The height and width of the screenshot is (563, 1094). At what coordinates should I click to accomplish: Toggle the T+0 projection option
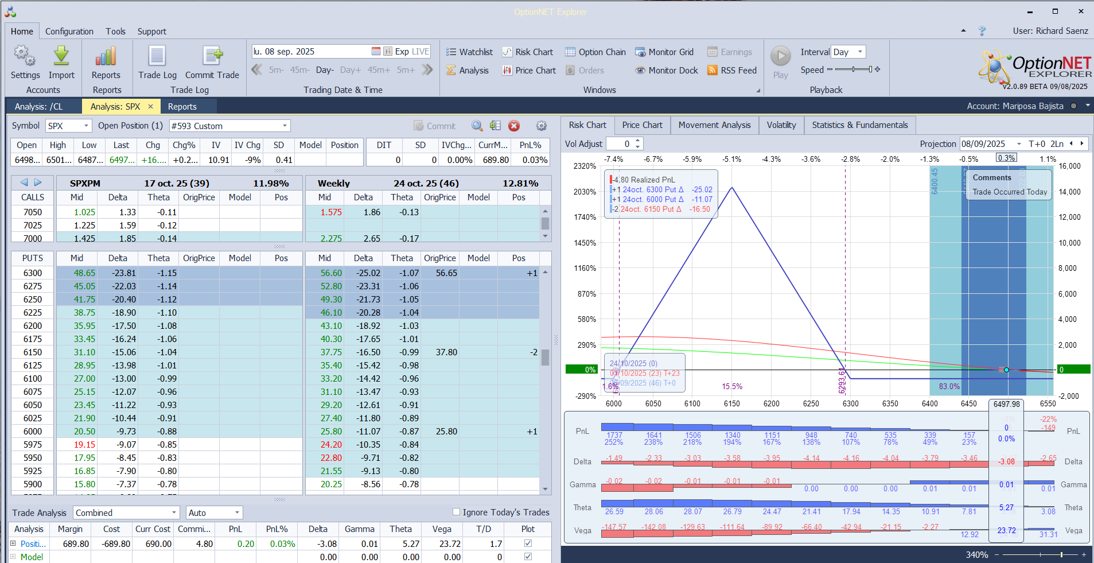click(1037, 144)
